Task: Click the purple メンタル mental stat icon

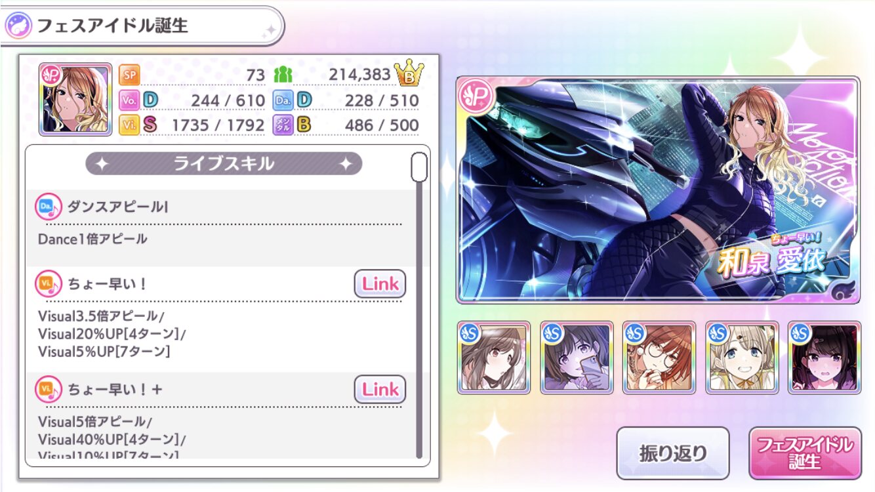Action: 283,125
